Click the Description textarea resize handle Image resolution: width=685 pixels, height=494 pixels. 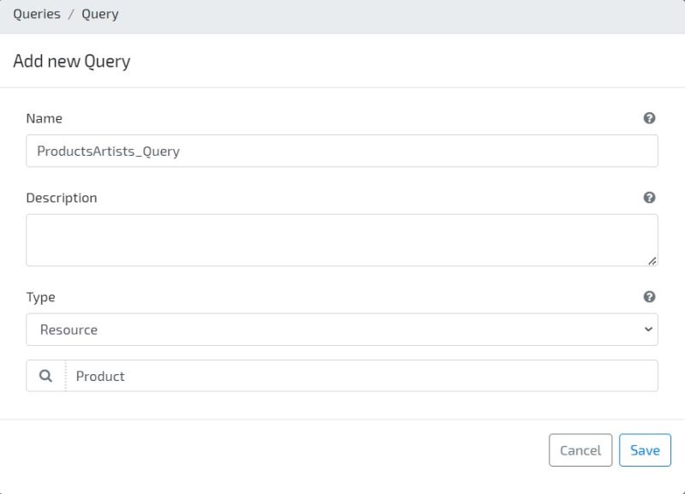[652, 260]
